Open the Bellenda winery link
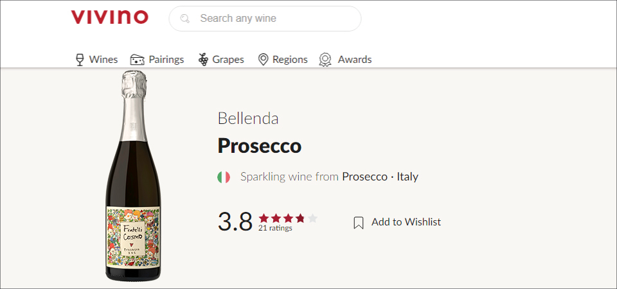 tap(248, 119)
